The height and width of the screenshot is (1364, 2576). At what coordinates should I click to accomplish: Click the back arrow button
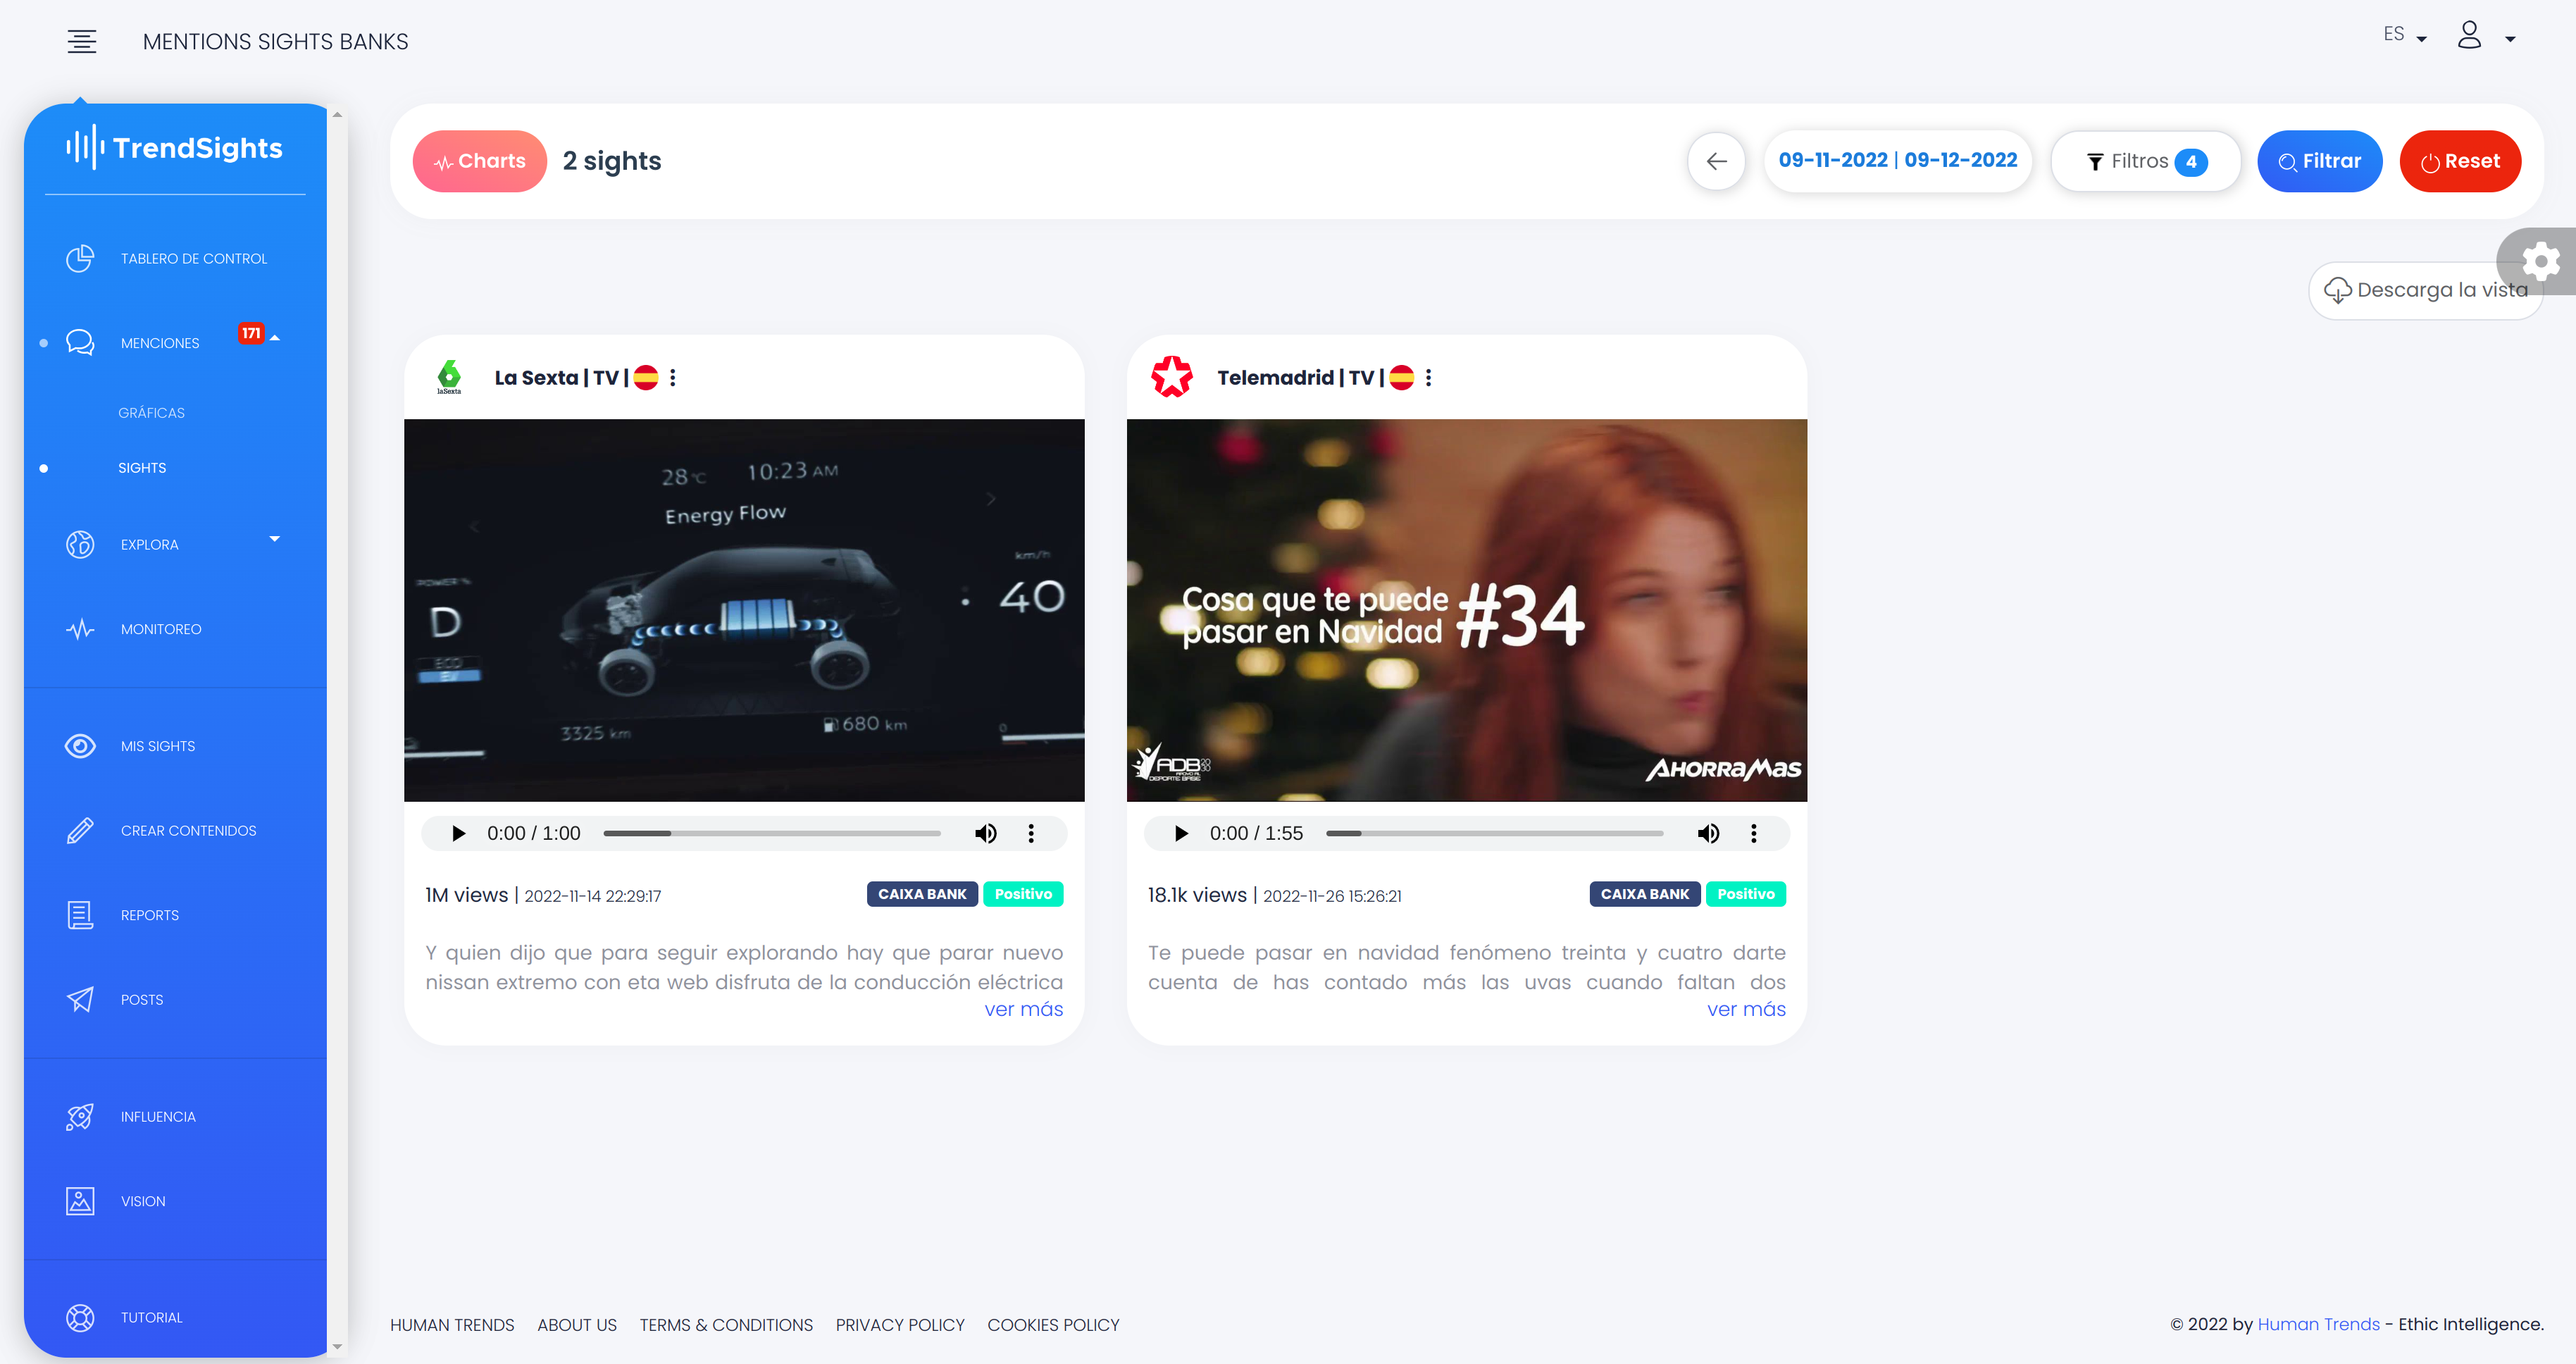(1716, 161)
